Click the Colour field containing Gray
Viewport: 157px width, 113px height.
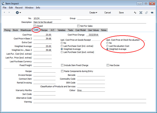pos(91,90)
